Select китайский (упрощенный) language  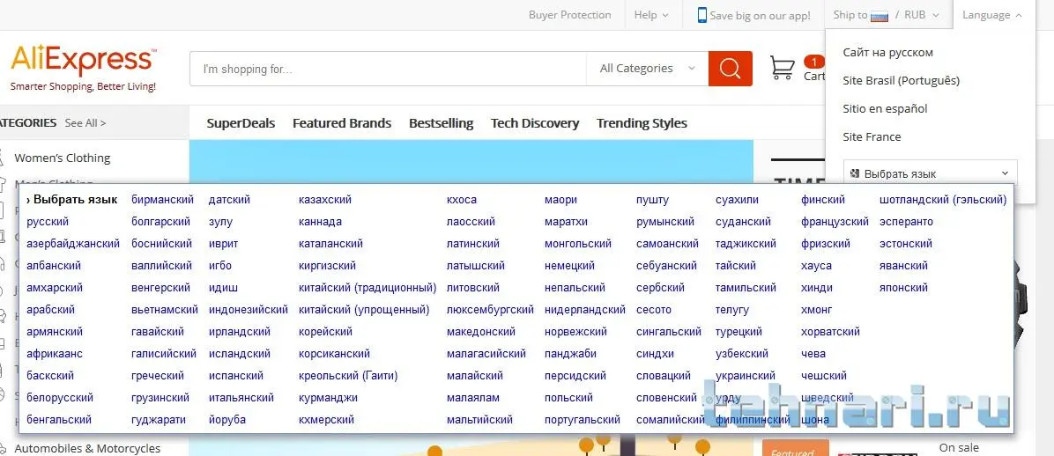coord(364,310)
